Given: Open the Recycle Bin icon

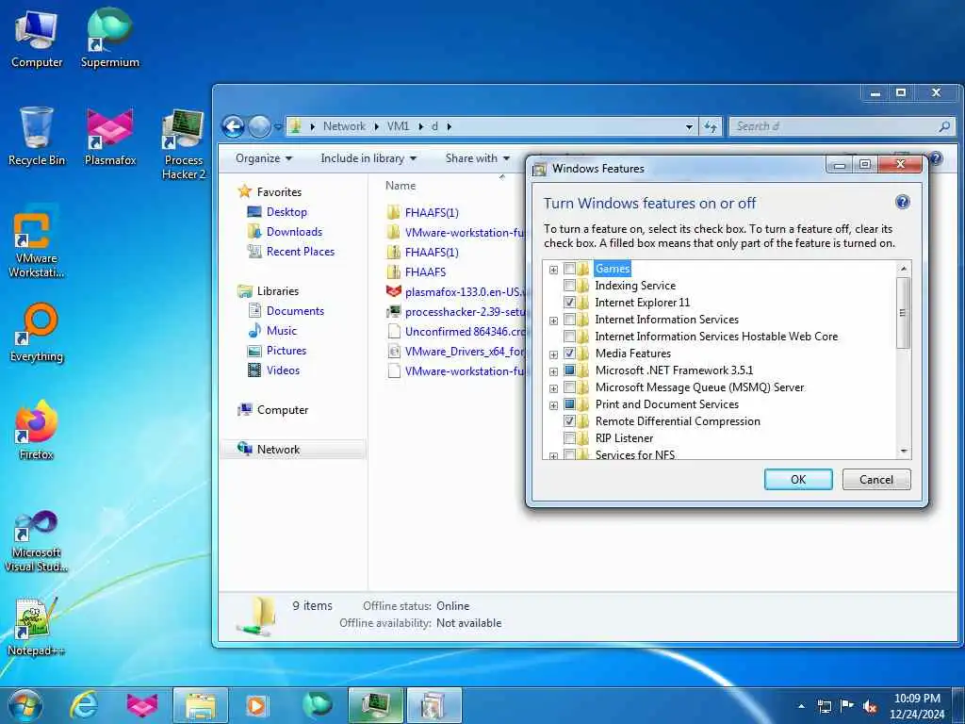Looking at the screenshot, I should (x=37, y=137).
